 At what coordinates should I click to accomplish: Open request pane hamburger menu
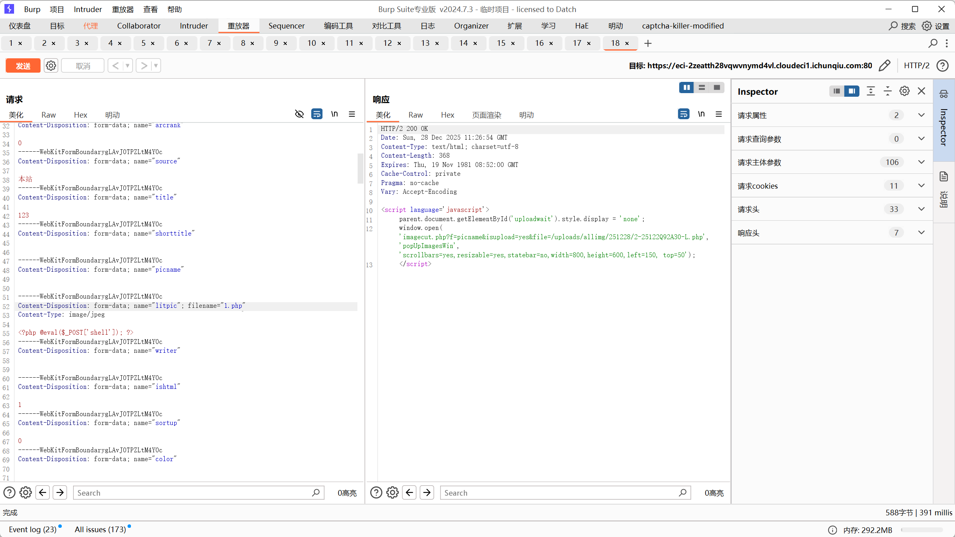tap(352, 114)
